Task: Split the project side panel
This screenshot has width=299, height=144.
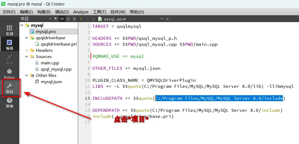Action: tap(68, 19)
